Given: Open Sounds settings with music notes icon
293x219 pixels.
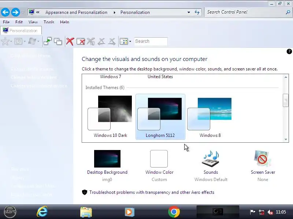Looking at the screenshot, I should (x=211, y=158).
